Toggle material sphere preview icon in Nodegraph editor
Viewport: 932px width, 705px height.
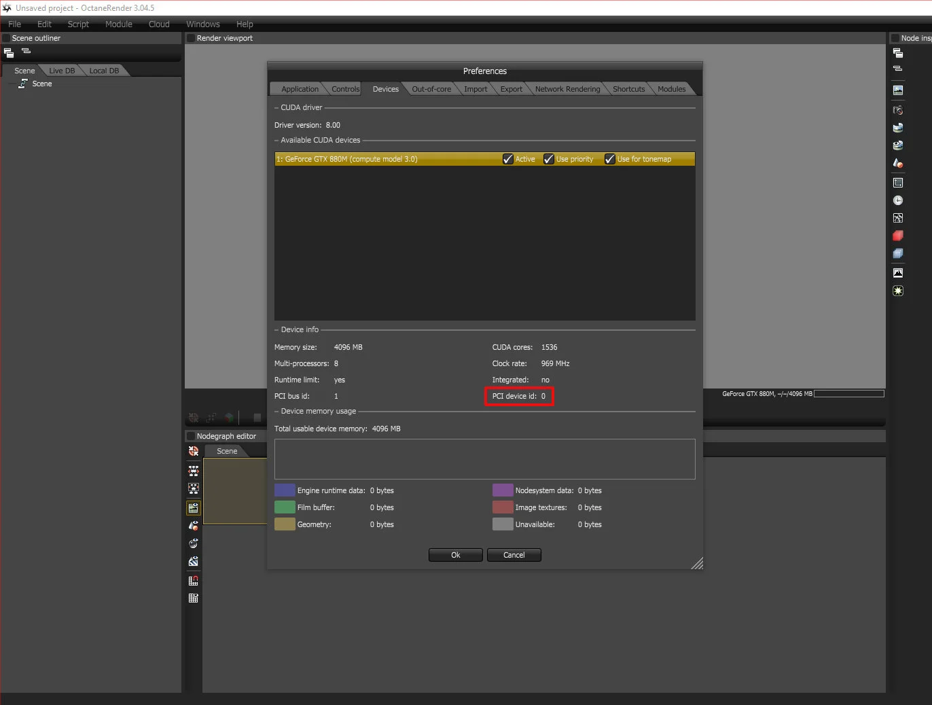(x=194, y=543)
